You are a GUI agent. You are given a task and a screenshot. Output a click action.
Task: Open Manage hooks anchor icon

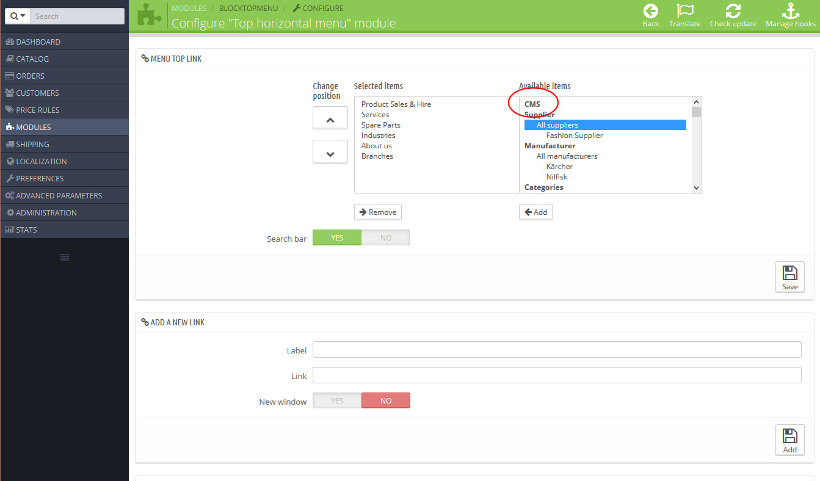click(x=791, y=11)
